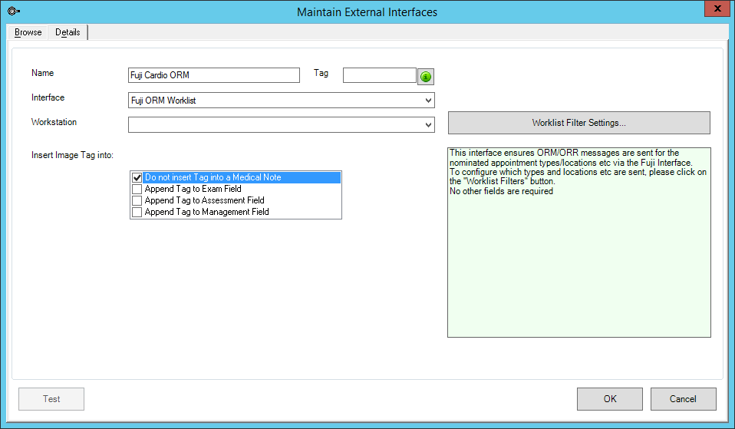The image size is (735, 429).
Task: Cancel the interface changes
Action: point(683,399)
